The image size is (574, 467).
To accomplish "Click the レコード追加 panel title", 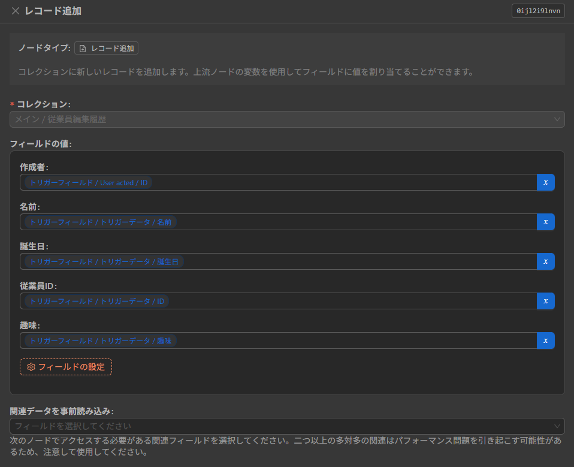I will click(53, 11).
